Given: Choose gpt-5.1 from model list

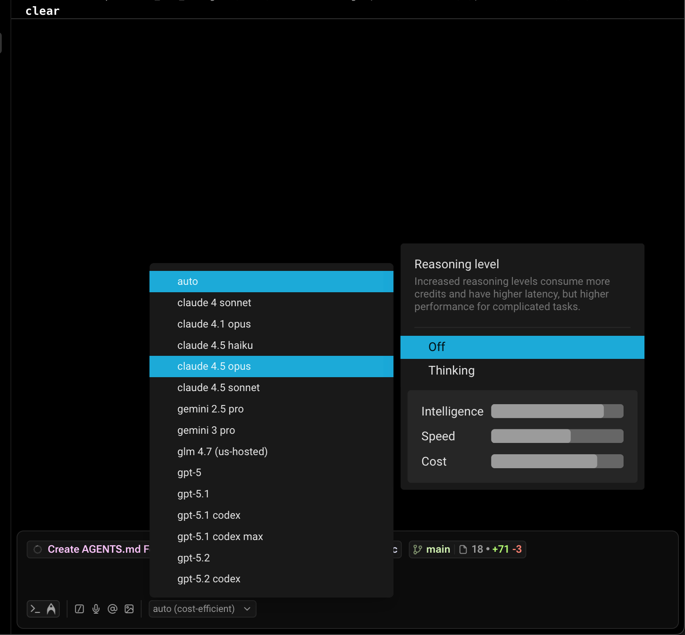Looking at the screenshot, I should (x=271, y=494).
